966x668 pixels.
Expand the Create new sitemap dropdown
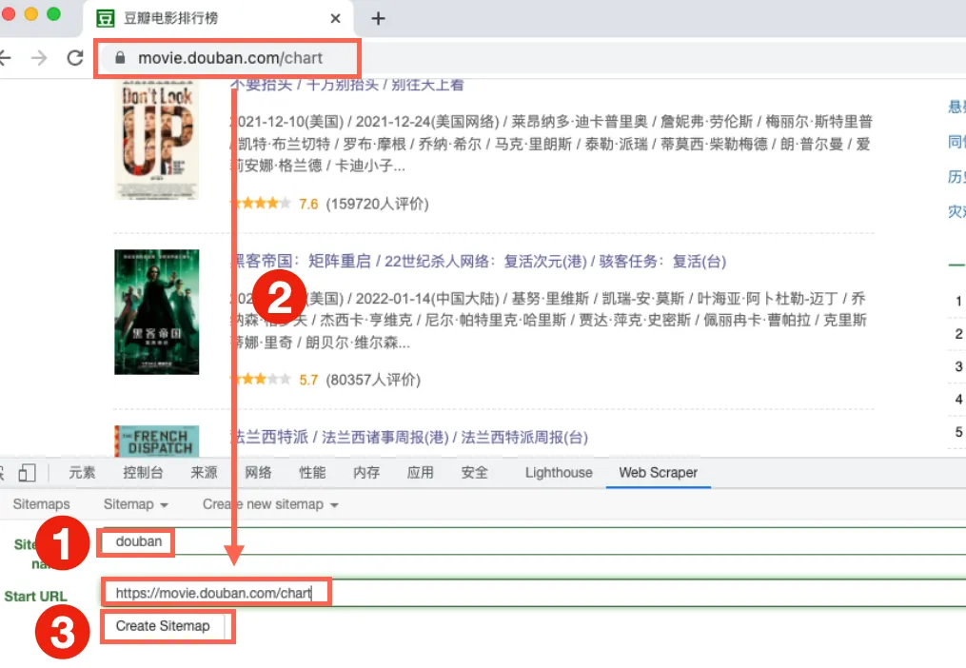click(x=270, y=504)
